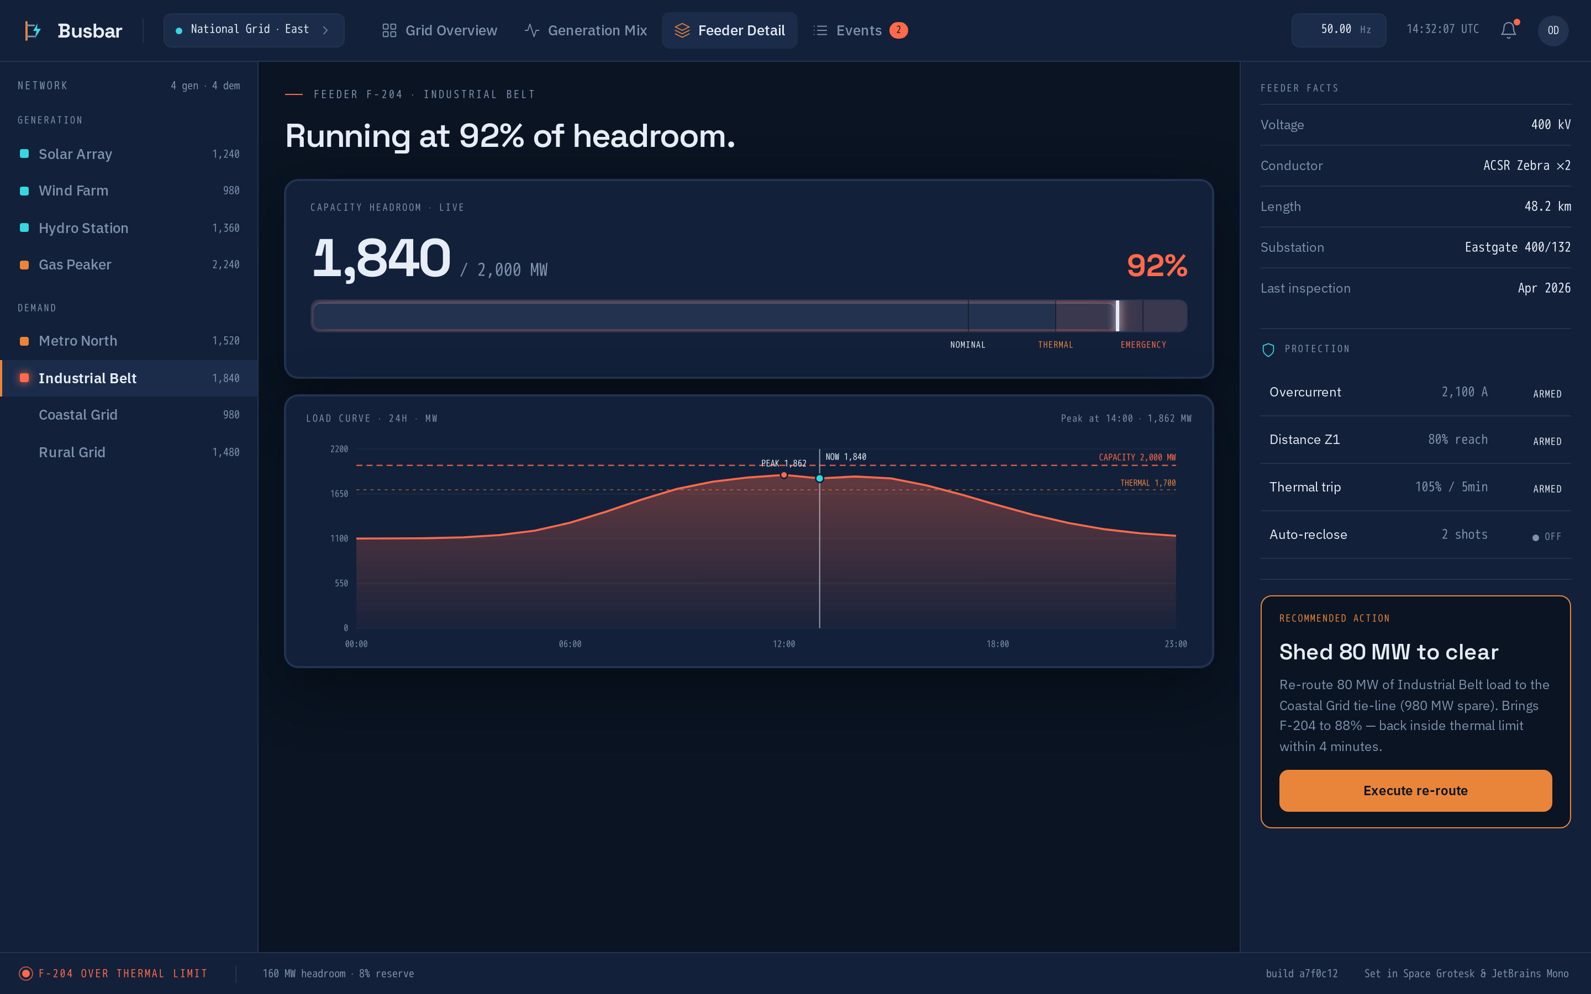This screenshot has height=994, width=1591.
Task: Click the Busbar logo icon
Action: (33, 31)
